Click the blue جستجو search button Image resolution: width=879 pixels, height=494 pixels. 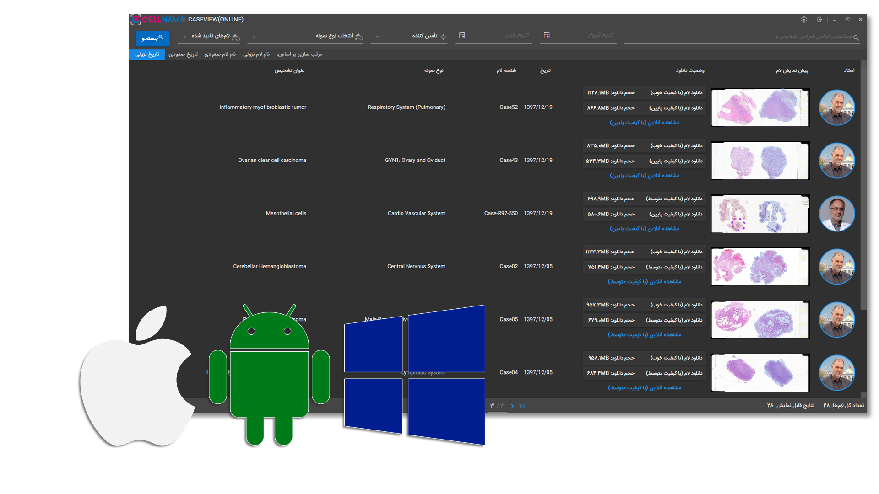click(152, 38)
